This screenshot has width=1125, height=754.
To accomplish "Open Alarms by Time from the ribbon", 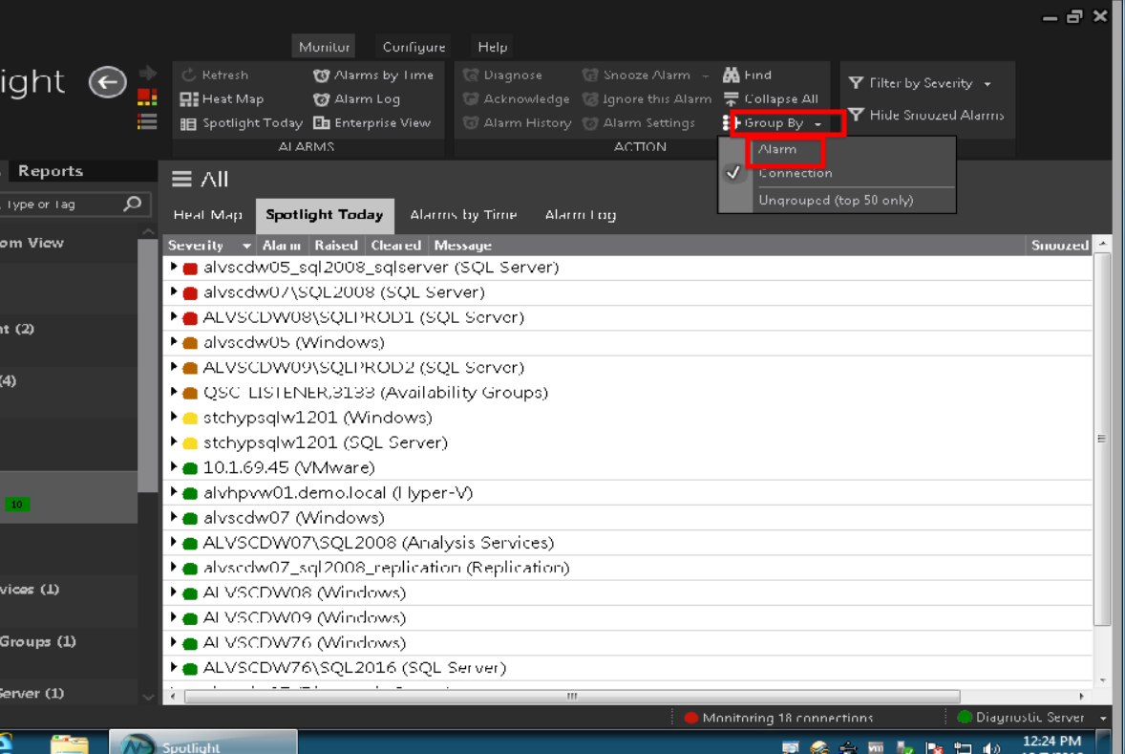I will (x=373, y=75).
